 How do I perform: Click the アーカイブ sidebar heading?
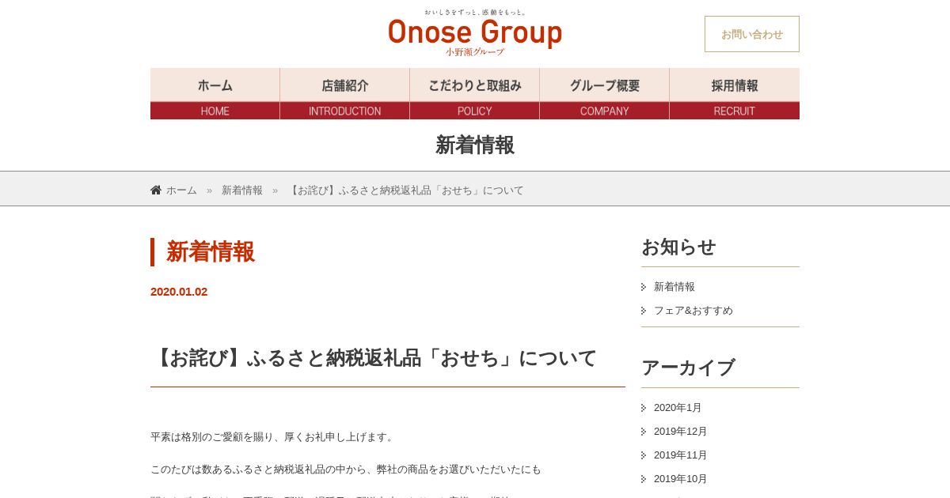688,368
